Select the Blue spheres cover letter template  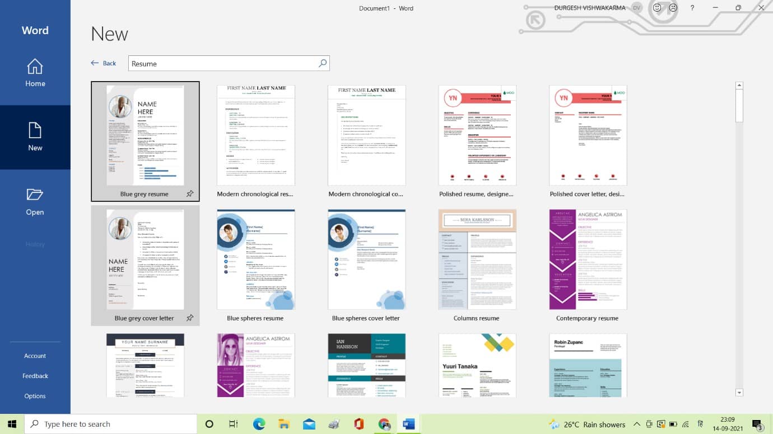coord(367,265)
